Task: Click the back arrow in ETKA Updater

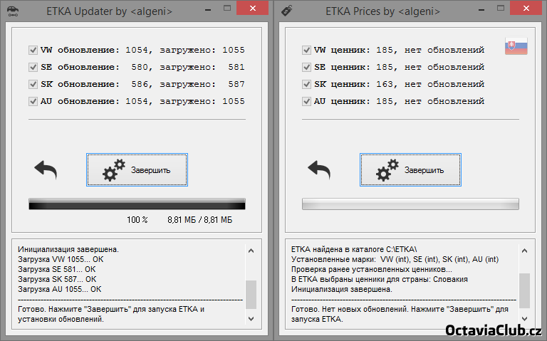Action: pyautogui.click(x=46, y=169)
